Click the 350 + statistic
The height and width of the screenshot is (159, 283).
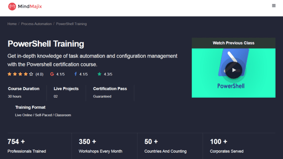pos(87,142)
